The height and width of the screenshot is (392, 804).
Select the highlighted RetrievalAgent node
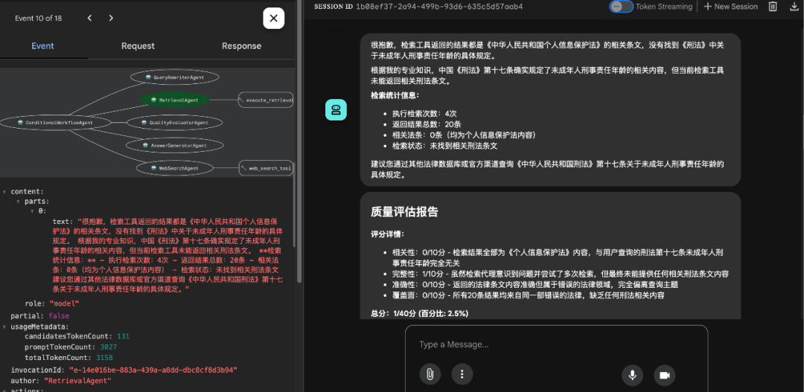[x=174, y=100]
